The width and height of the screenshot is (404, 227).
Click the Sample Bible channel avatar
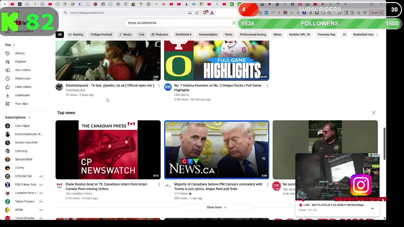pos(8,159)
